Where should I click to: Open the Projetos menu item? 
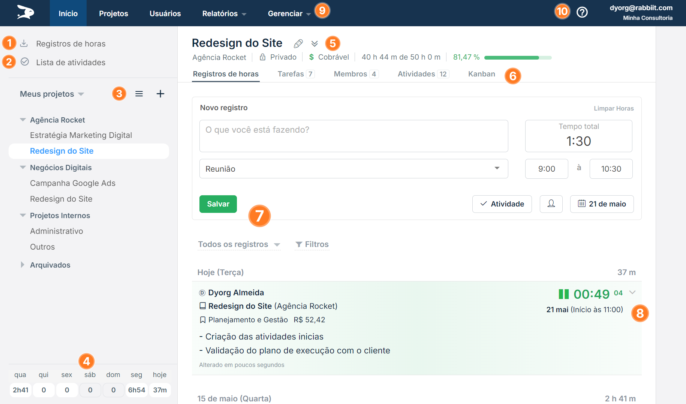pos(114,13)
